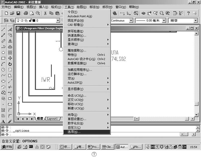
Task: Select the Erase modify tool
Action: click(x=10, y=29)
